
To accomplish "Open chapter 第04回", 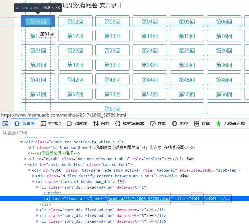I will click(150, 21).
